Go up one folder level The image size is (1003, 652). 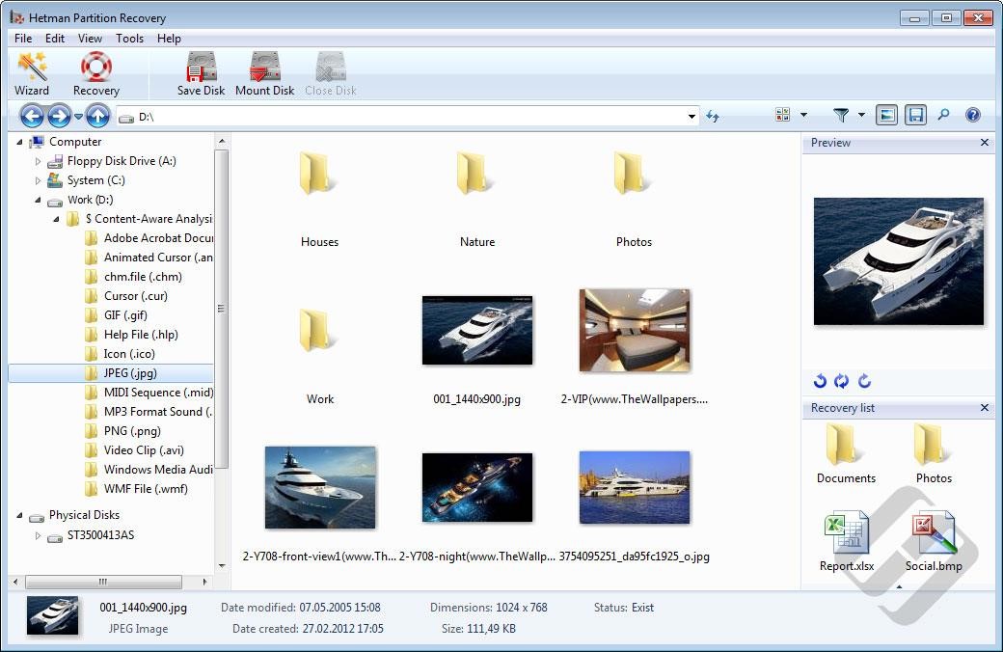point(97,115)
